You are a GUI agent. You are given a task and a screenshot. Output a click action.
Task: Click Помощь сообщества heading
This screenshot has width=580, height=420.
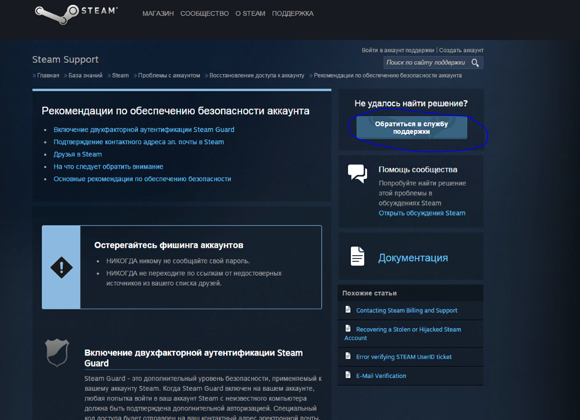point(418,169)
